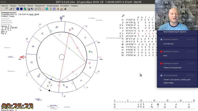The height and width of the screenshot is (111, 198).
Task: Click the purple wheel toolbar icon
Action: [x=54, y=9]
